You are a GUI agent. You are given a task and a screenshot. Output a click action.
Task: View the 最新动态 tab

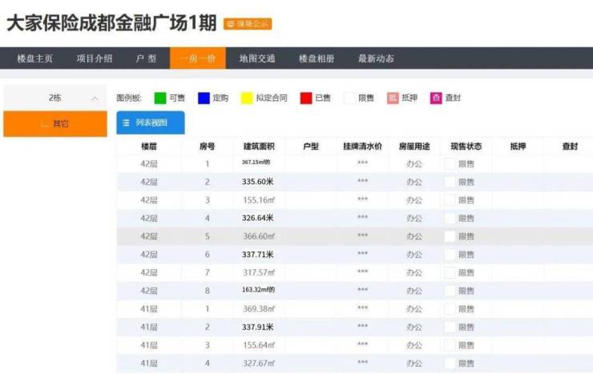376,58
